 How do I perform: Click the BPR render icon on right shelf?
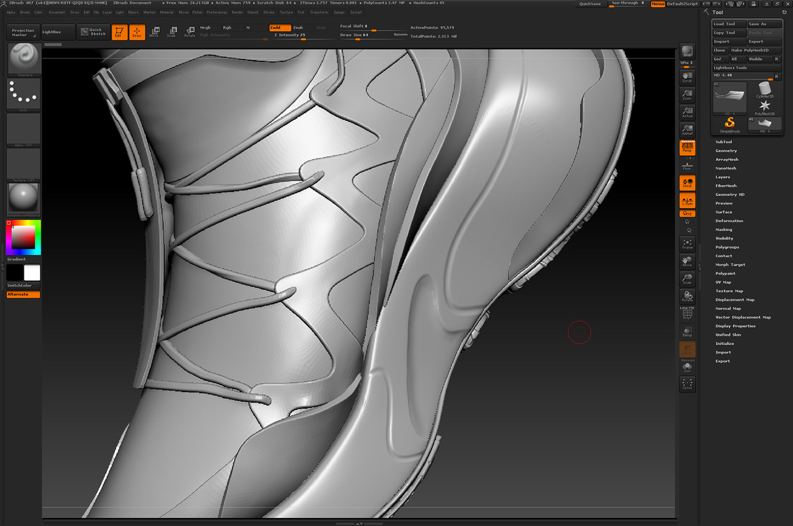[x=687, y=50]
